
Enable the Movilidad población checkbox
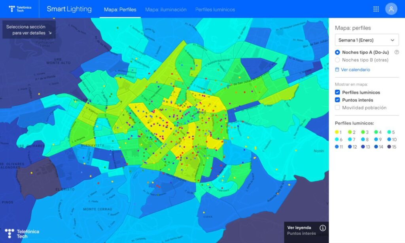[337, 107]
